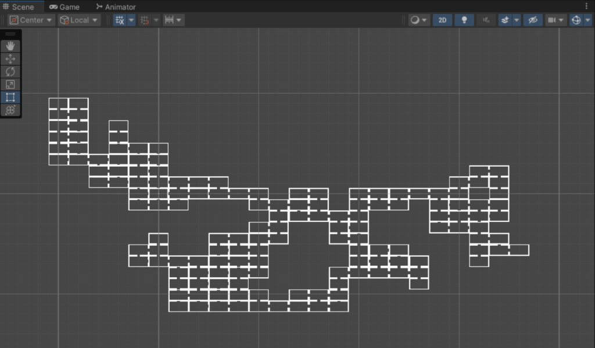Expand the scene effects options arrow
The width and height of the screenshot is (595, 348).
[x=517, y=20]
